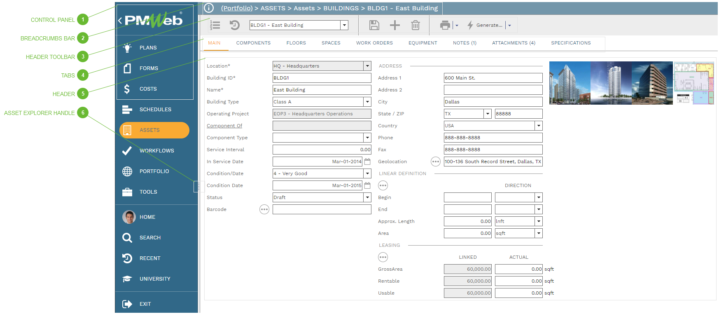Click the Barcode ellipsis button
Viewport: 719px width, 314px height.
point(264,210)
